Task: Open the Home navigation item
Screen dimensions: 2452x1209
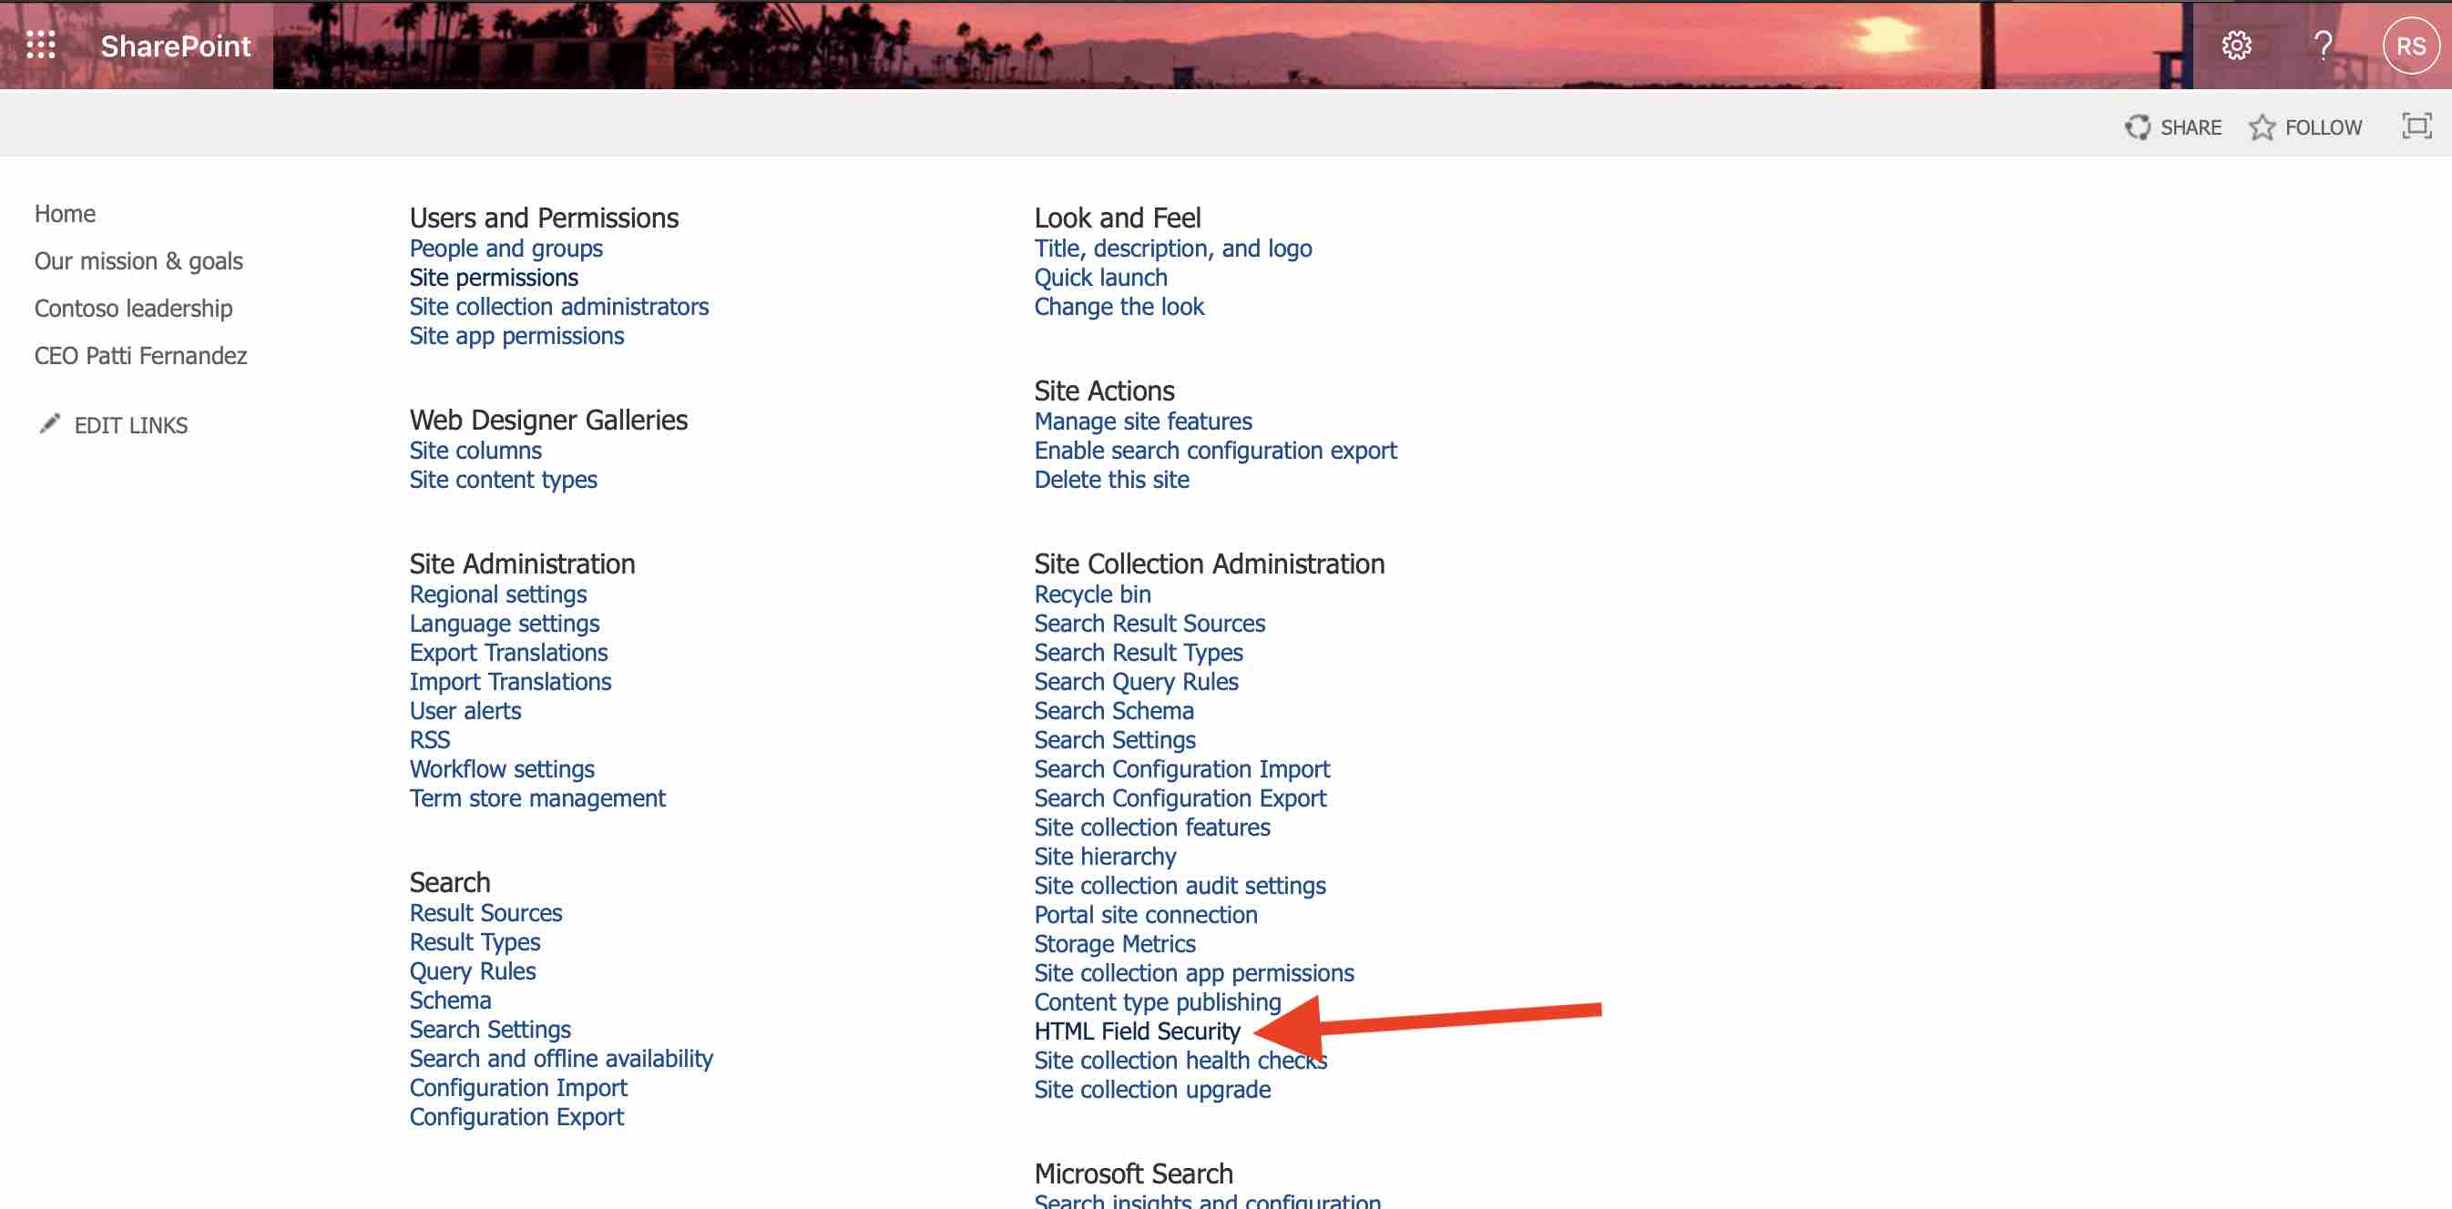Action: 65,213
